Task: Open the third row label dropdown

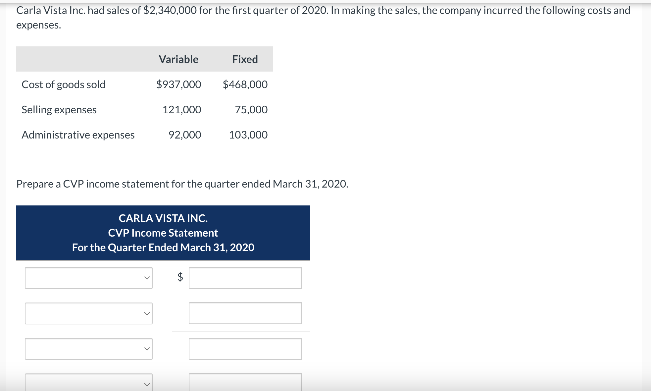Action: click(x=88, y=348)
